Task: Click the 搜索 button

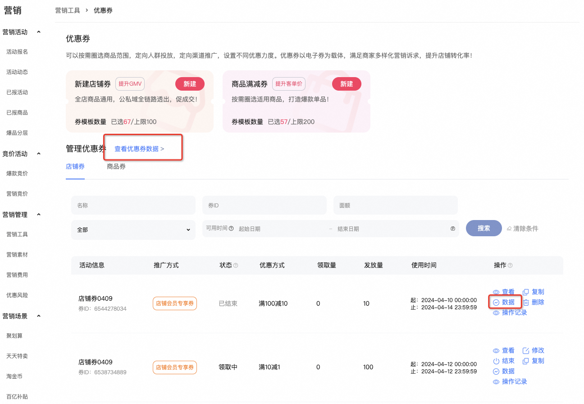Action: coord(484,228)
